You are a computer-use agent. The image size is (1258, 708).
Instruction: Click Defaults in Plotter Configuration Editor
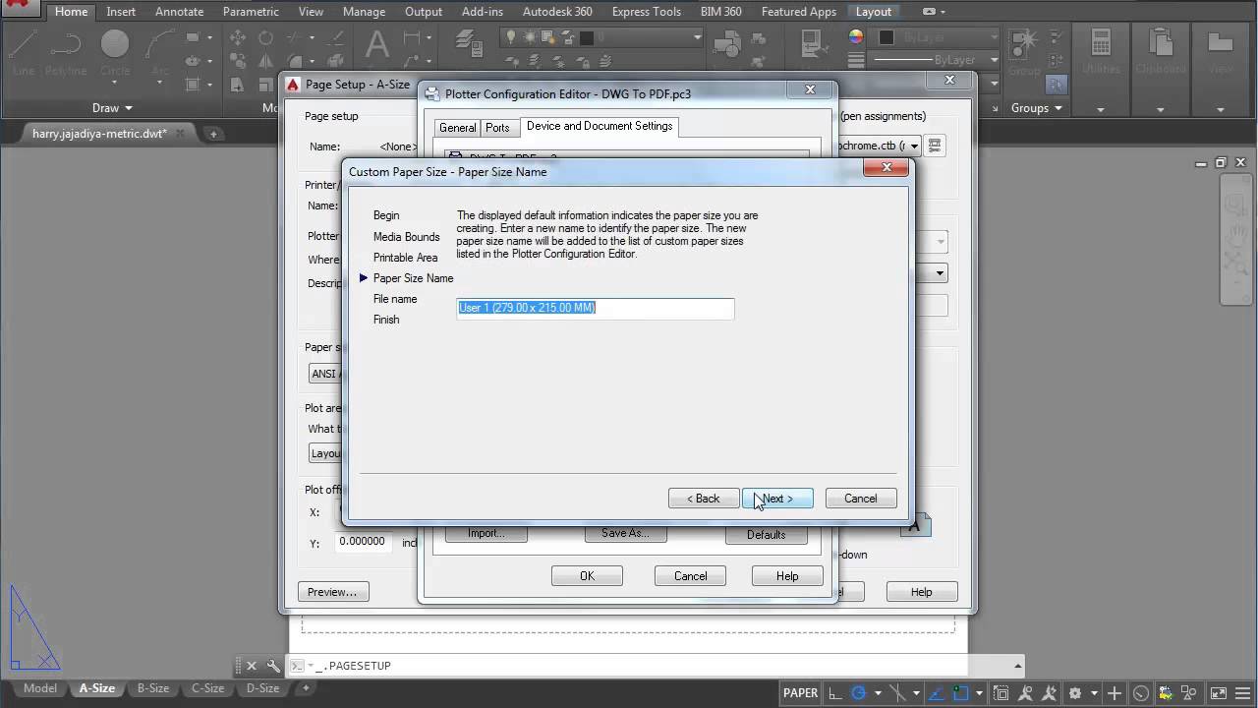(766, 535)
